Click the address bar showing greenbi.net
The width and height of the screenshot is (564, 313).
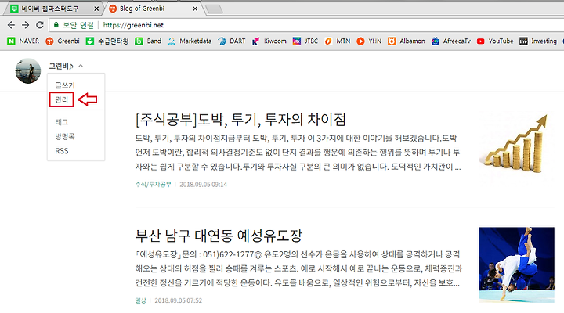[308, 25]
